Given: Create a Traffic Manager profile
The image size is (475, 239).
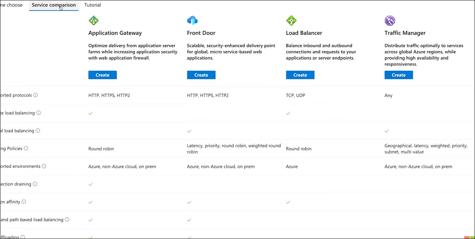Looking at the screenshot, I should 399,75.
